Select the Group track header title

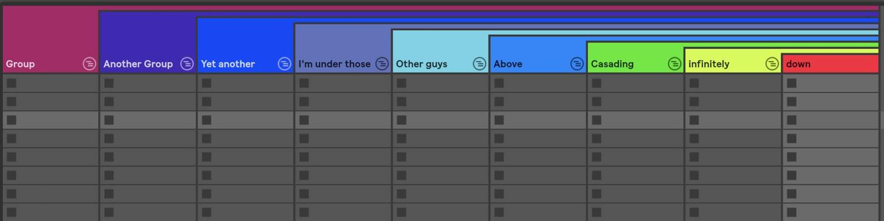coord(20,64)
